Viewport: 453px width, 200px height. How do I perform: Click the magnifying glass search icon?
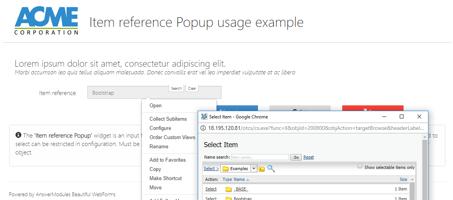point(271,169)
